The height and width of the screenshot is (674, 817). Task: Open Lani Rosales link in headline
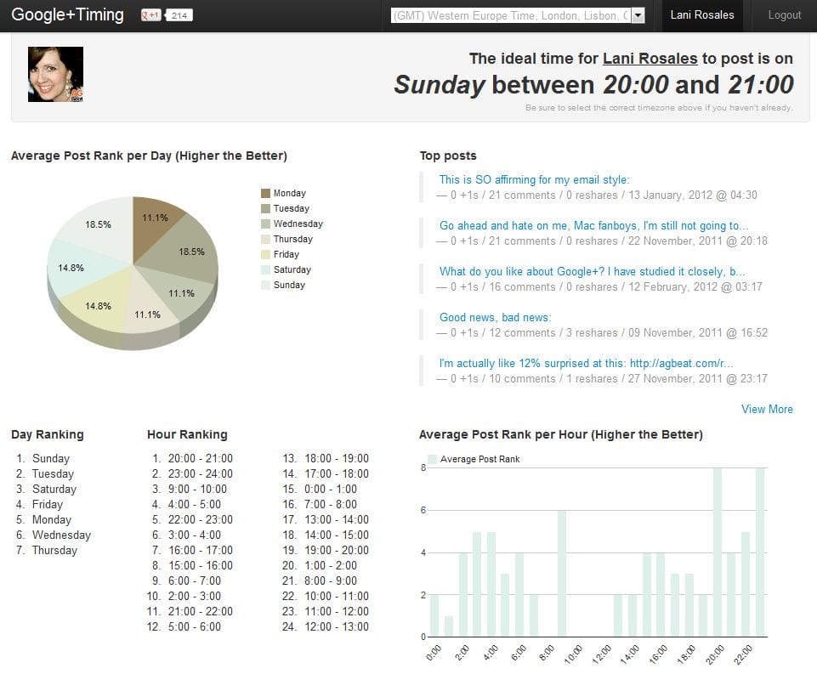click(650, 59)
